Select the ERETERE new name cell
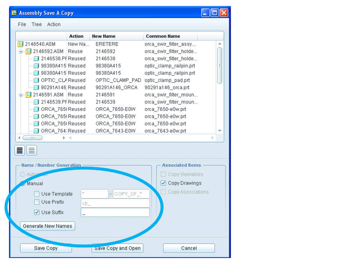Viewport: 360px width, 270px height. point(107,44)
